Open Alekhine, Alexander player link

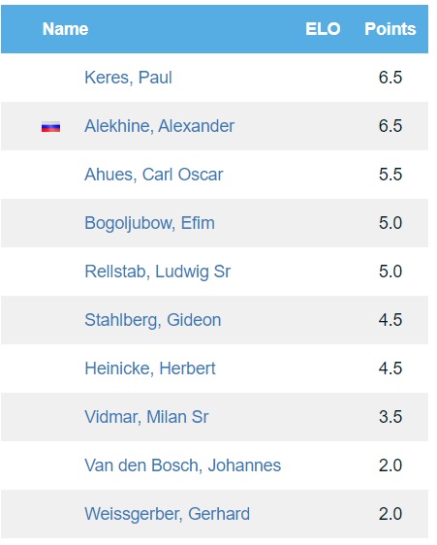click(x=160, y=126)
